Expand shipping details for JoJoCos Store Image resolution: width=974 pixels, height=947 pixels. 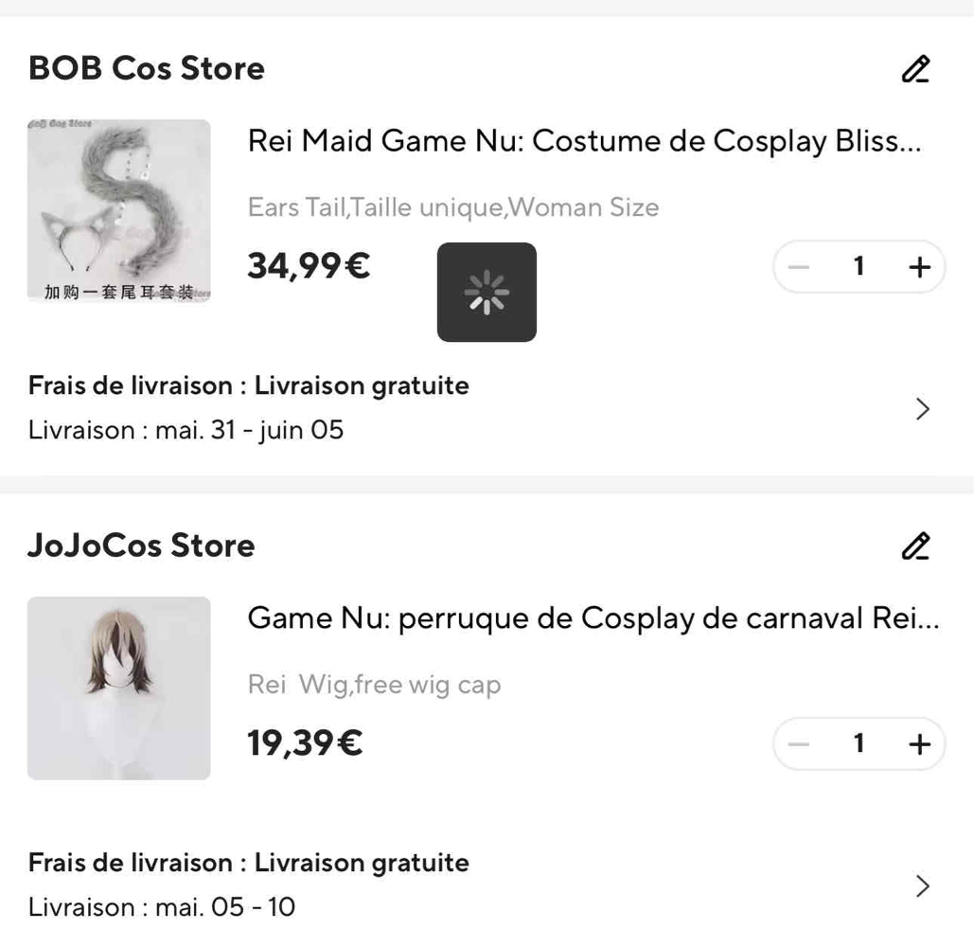923,886
